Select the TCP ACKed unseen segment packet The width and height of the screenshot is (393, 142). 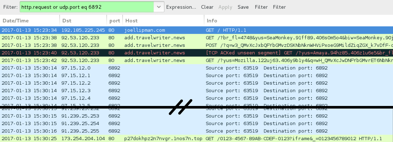coord(196,53)
